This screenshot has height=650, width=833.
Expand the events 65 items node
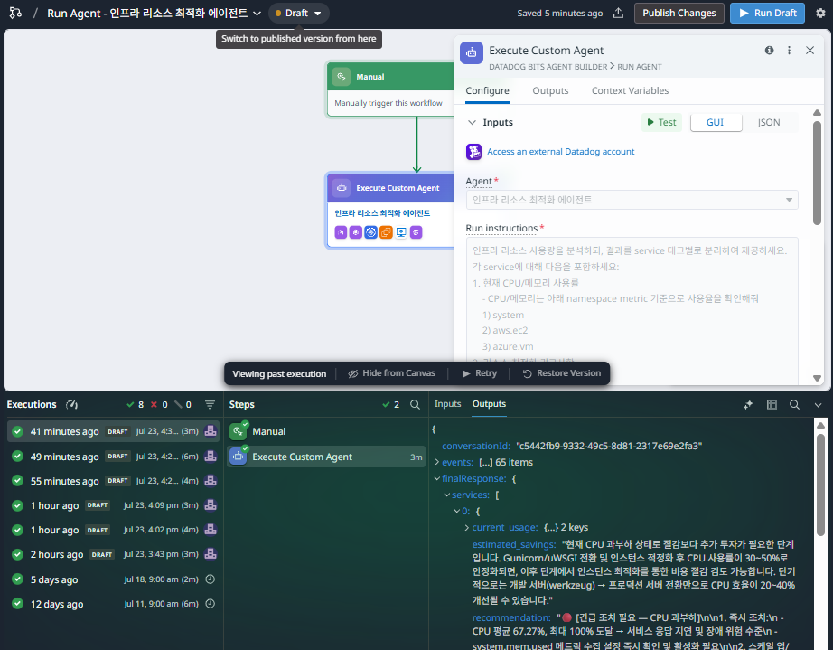pyautogui.click(x=437, y=462)
